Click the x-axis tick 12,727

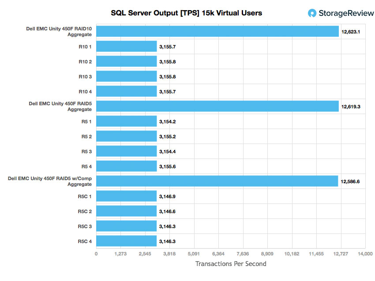pyautogui.click(x=341, y=254)
